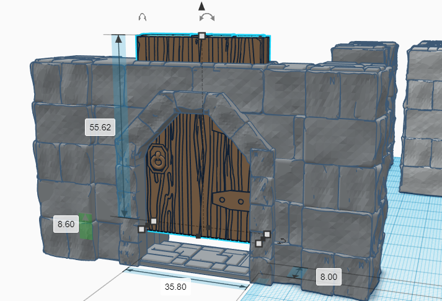The width and height of the screenshot is (442, 301).
Task: Click the black cone lift arrow above the door
Action: (x=201, y=6)
